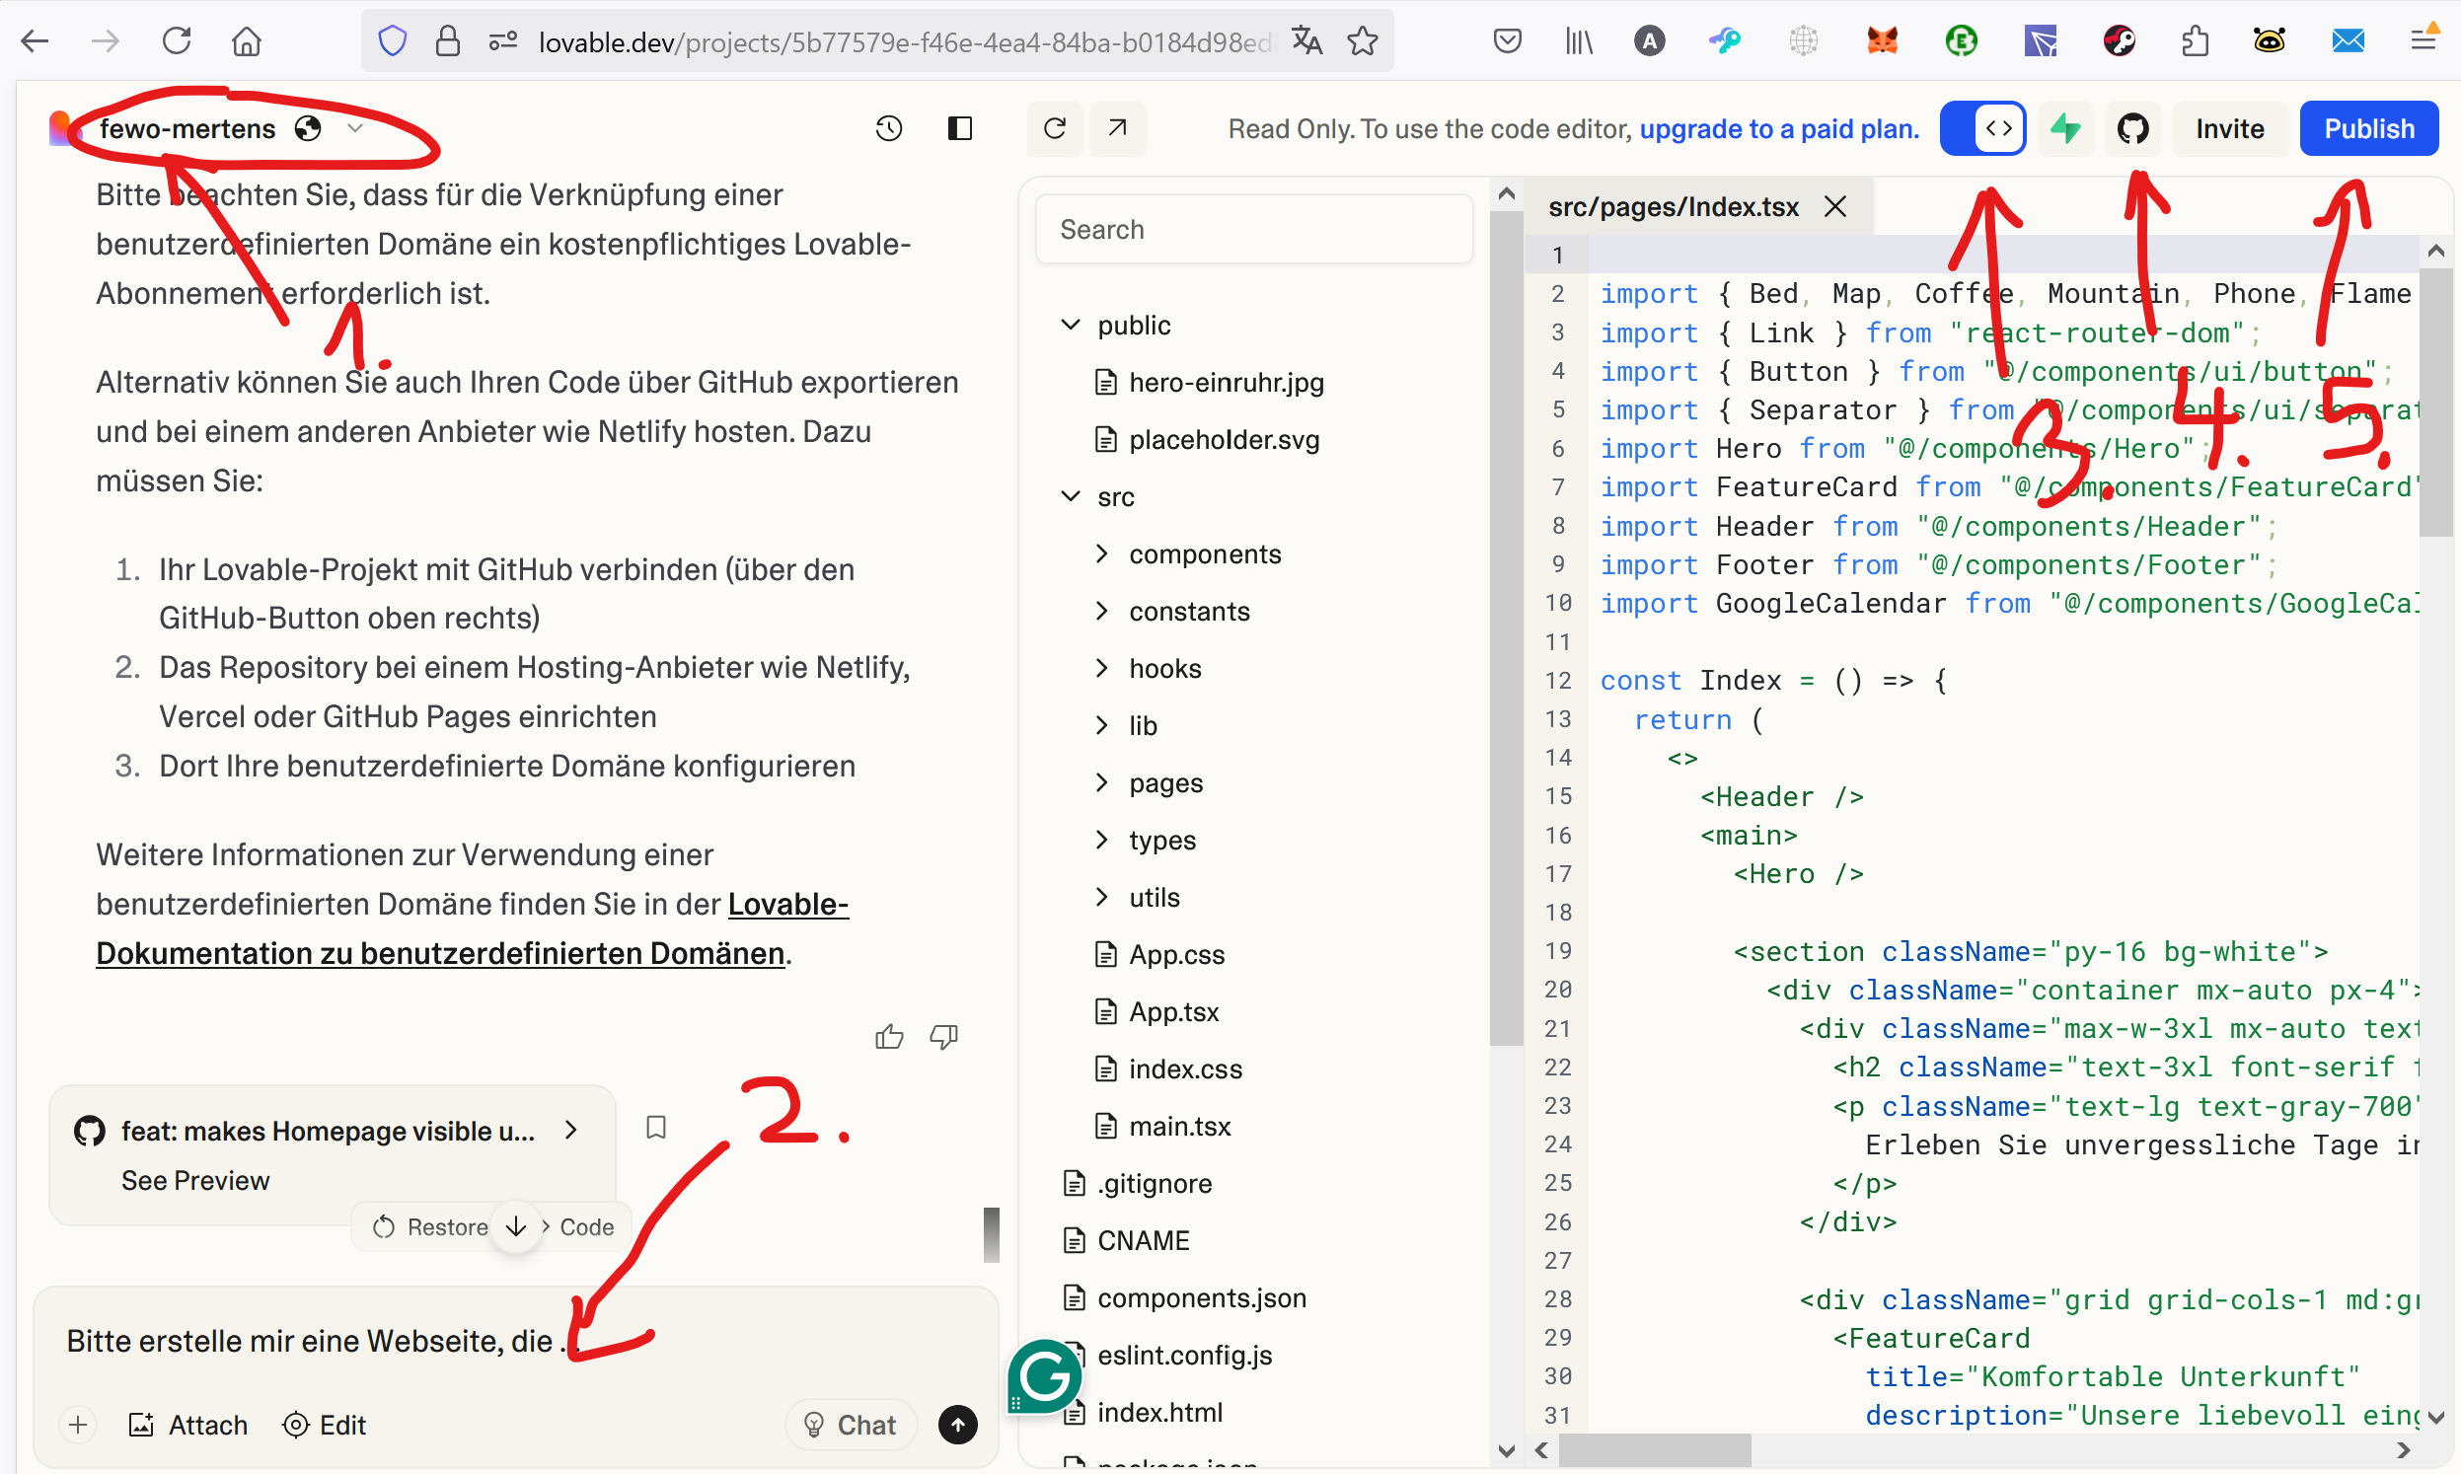Viewport: 2461px width, 1474px height.
Task: Open preview in new tab arrow icon
Action: tap(1117, 128)
